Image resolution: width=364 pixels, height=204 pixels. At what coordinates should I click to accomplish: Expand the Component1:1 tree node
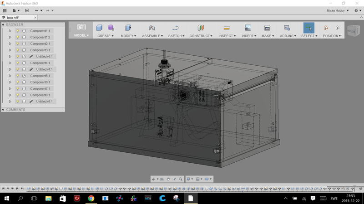(x=10, y=31)
